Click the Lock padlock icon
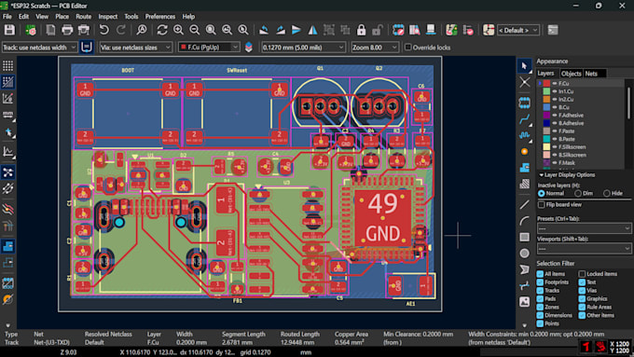The image size is (634, 357). (x=361, y=30)
